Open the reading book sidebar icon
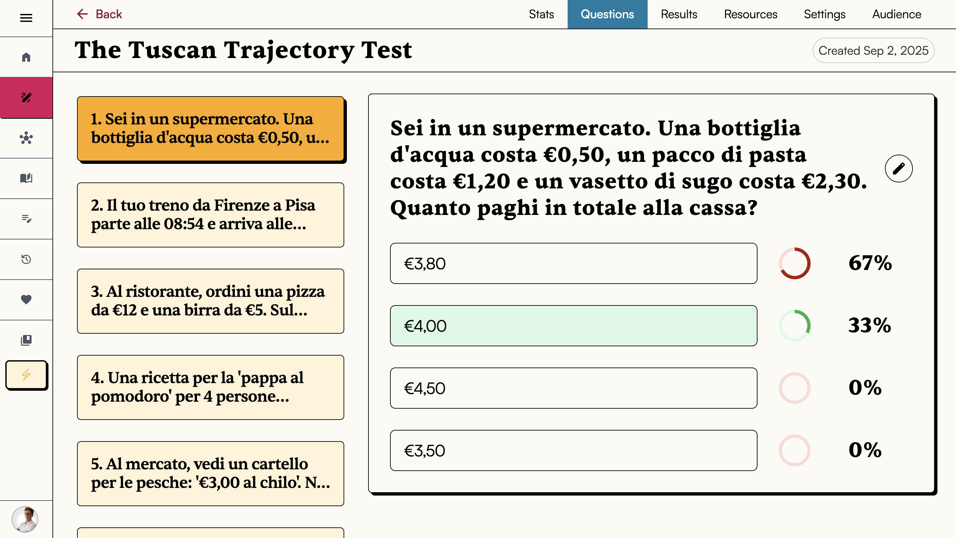Viewport: 956px width, 538px height. pos(26,178)
